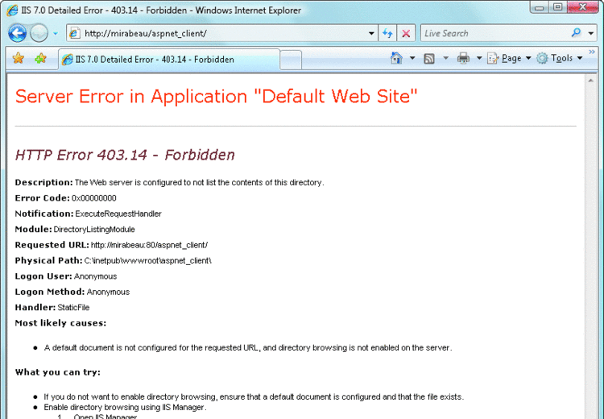Start search with the magnifier icon

point(577,33)
